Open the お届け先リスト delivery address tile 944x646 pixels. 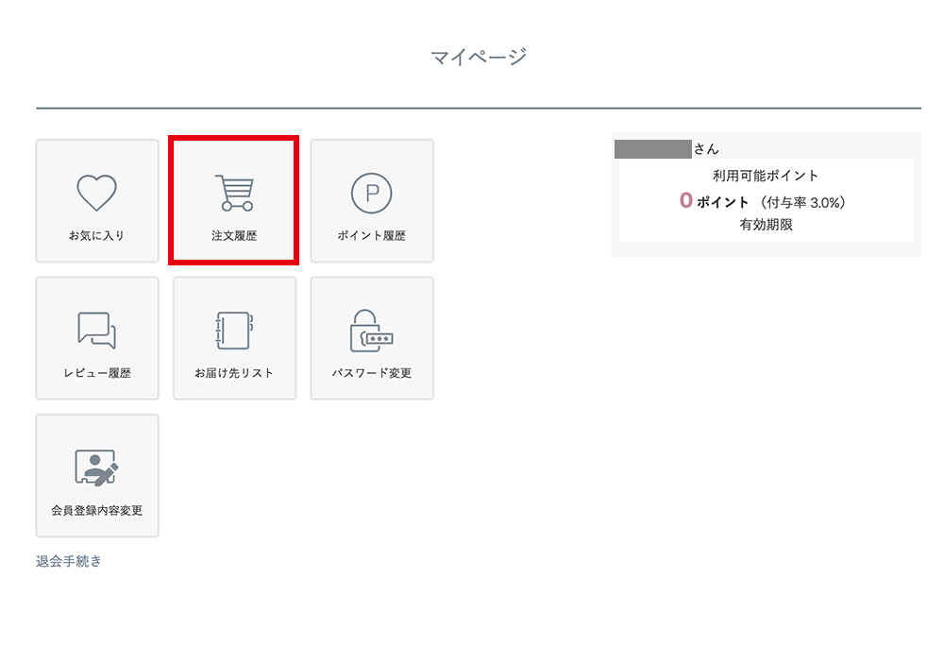point(234,338)
